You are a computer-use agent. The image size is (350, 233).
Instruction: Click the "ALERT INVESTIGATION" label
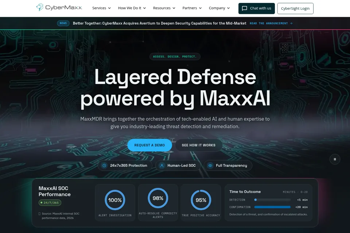pyautogui.click(x=115, y=216)
